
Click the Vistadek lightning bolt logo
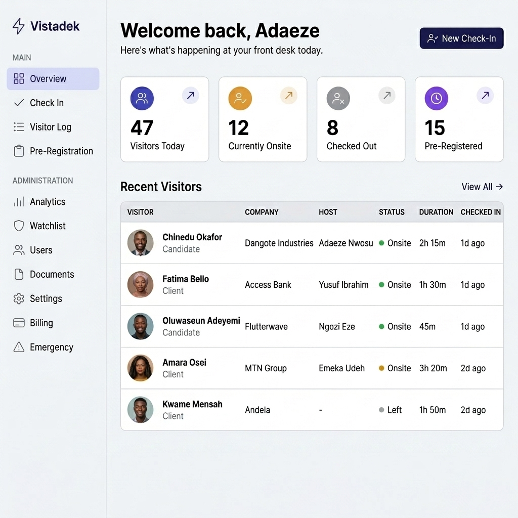19,26
